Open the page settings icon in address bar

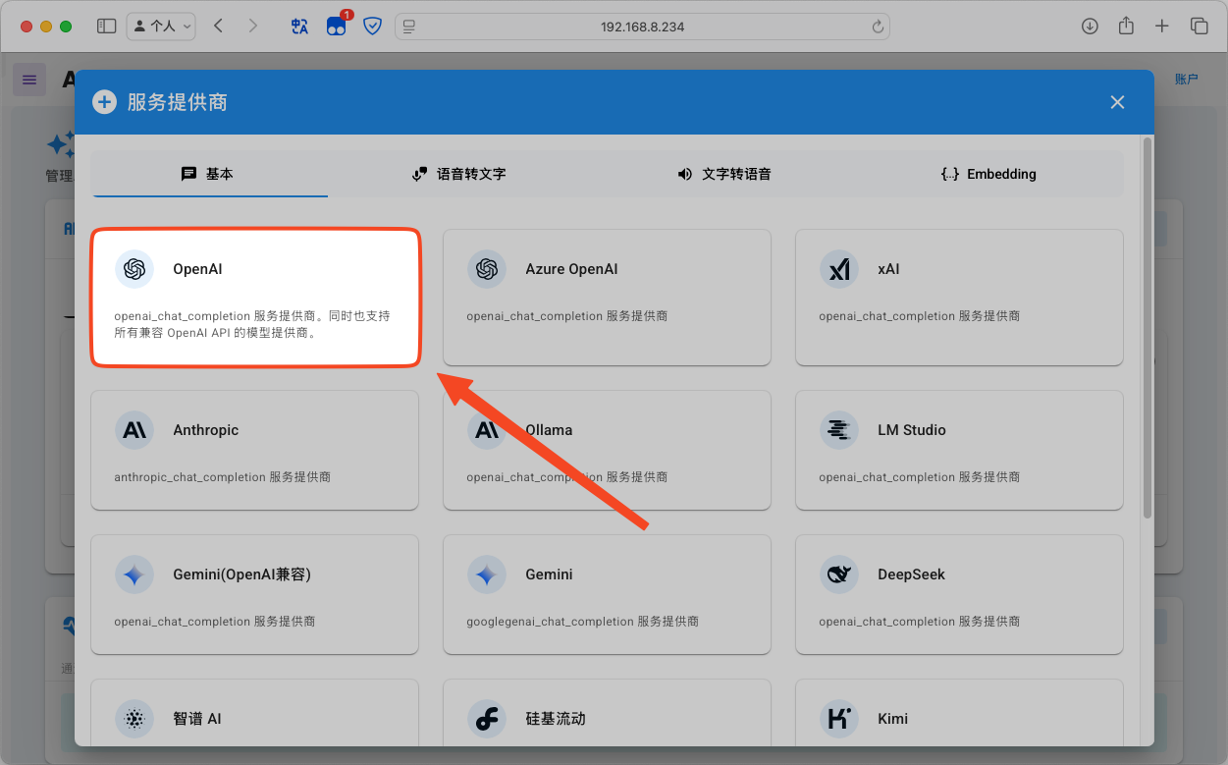click(x=409, y=27)
